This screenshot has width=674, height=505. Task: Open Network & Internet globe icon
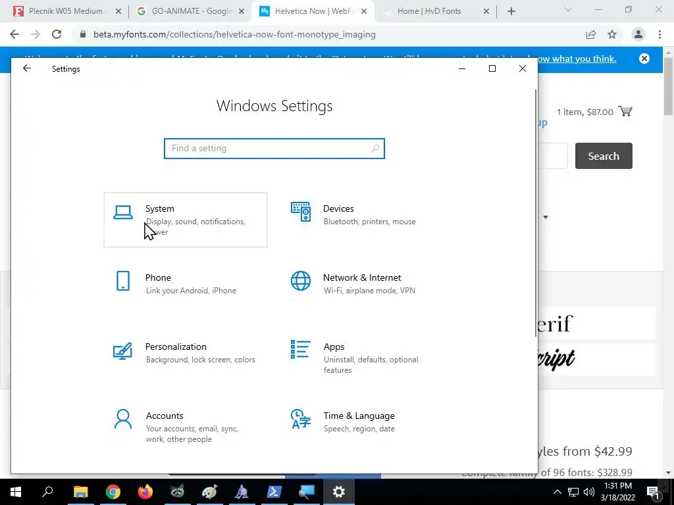pyautogui.click(x=300, y=281)
